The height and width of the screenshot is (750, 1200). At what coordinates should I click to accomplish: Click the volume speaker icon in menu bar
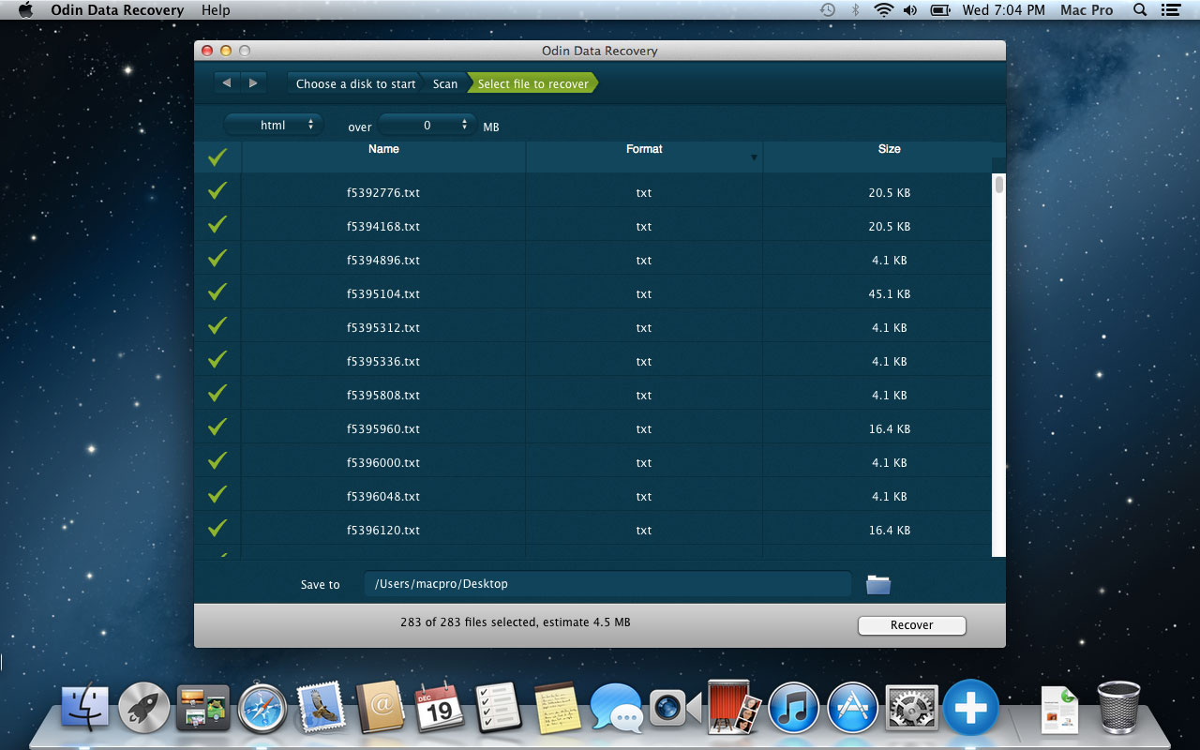[x=909, y=10]
